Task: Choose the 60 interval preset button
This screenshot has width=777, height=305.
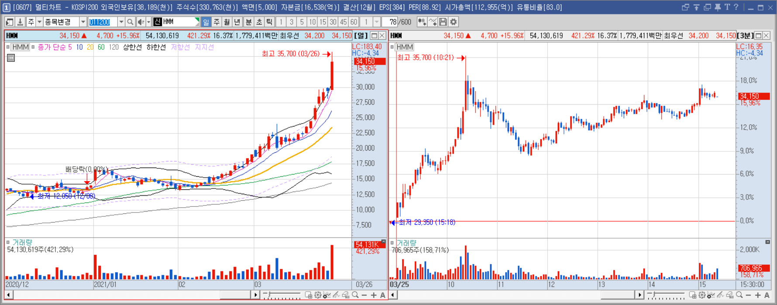Action: (354, 22)
